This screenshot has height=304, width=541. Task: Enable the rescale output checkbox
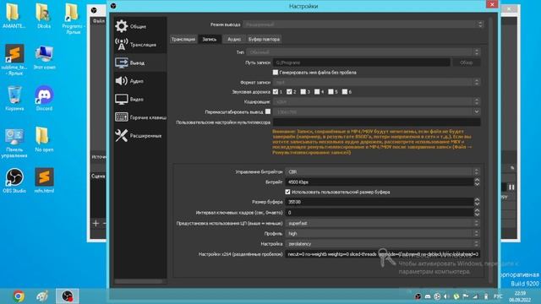pyautogui.click(x=268, y=111)
